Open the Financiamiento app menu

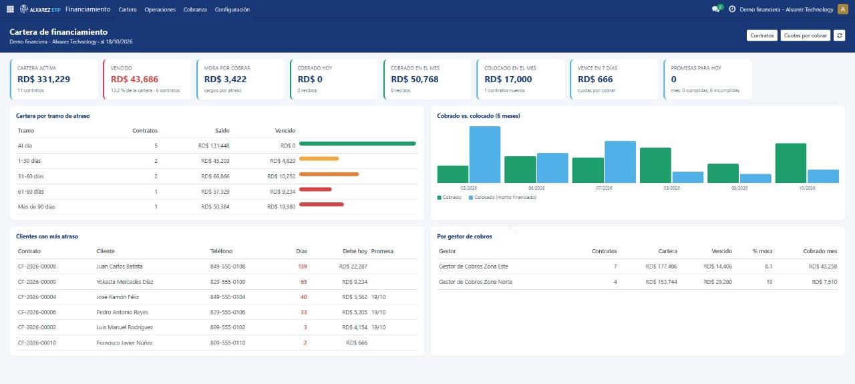pyautogui.click(x=88, y=9)
